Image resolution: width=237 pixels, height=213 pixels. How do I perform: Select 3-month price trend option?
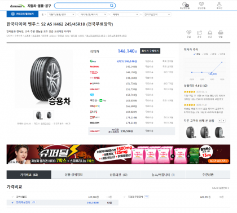pyautogui.click(x=205, y=54)
